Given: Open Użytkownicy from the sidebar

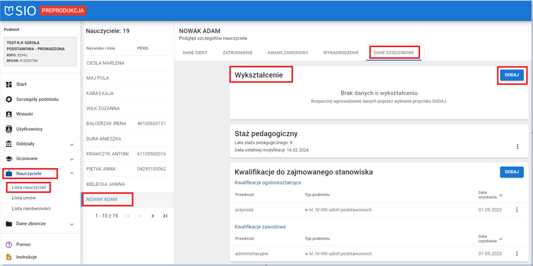Looking at the screenshot, I should pos(8,129).
